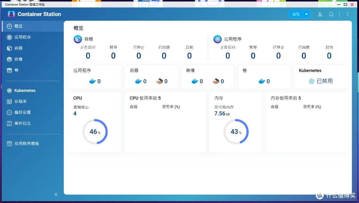
Task: Click the CPU 46% usage gauge
Action: [x=95, y=132]
